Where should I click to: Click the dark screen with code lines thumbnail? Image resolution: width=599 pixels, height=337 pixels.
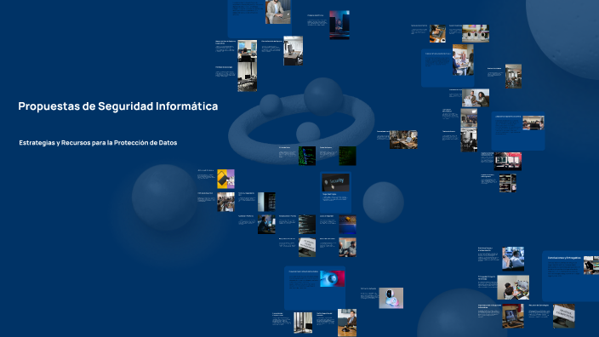tap(307, 225)
